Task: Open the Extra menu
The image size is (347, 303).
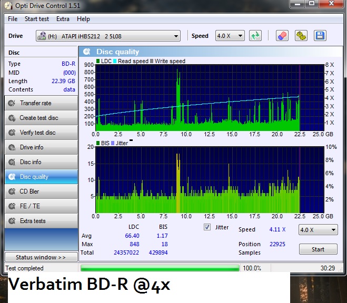Action: click(x=63, y=19)
